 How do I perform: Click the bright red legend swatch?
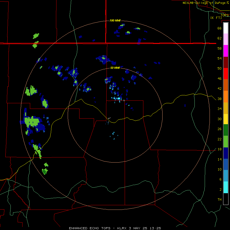[x=226, y=74]
